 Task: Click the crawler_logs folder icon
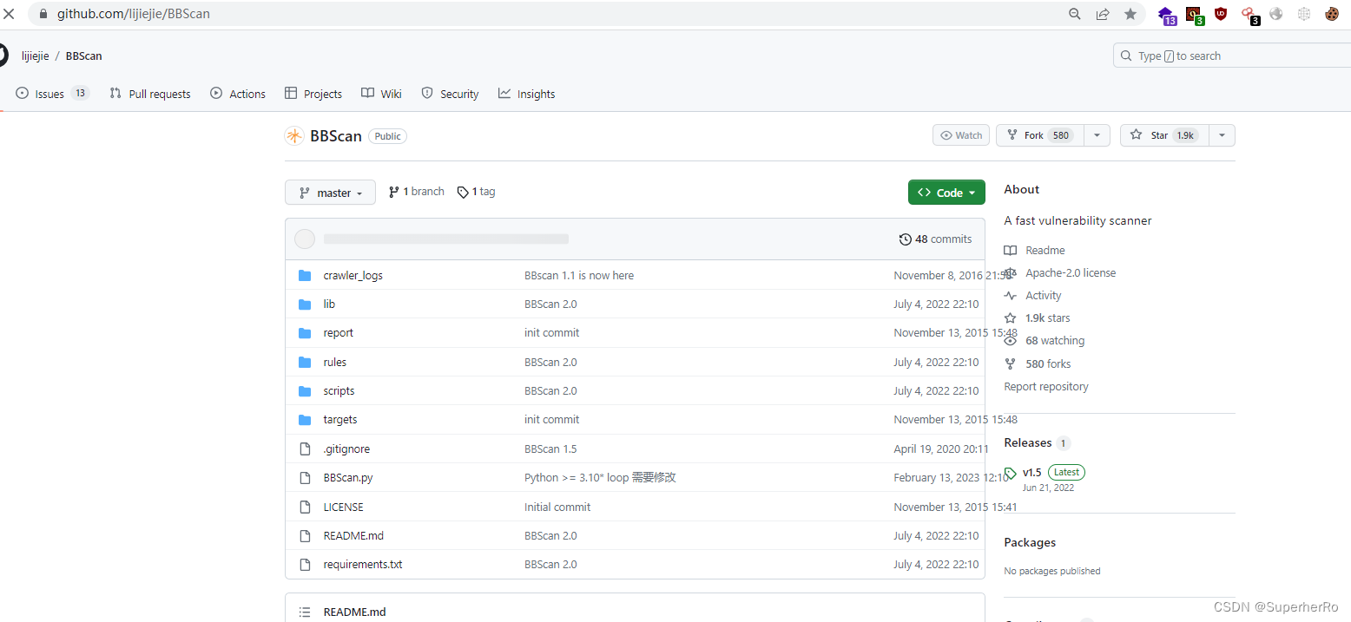(305, 275)
